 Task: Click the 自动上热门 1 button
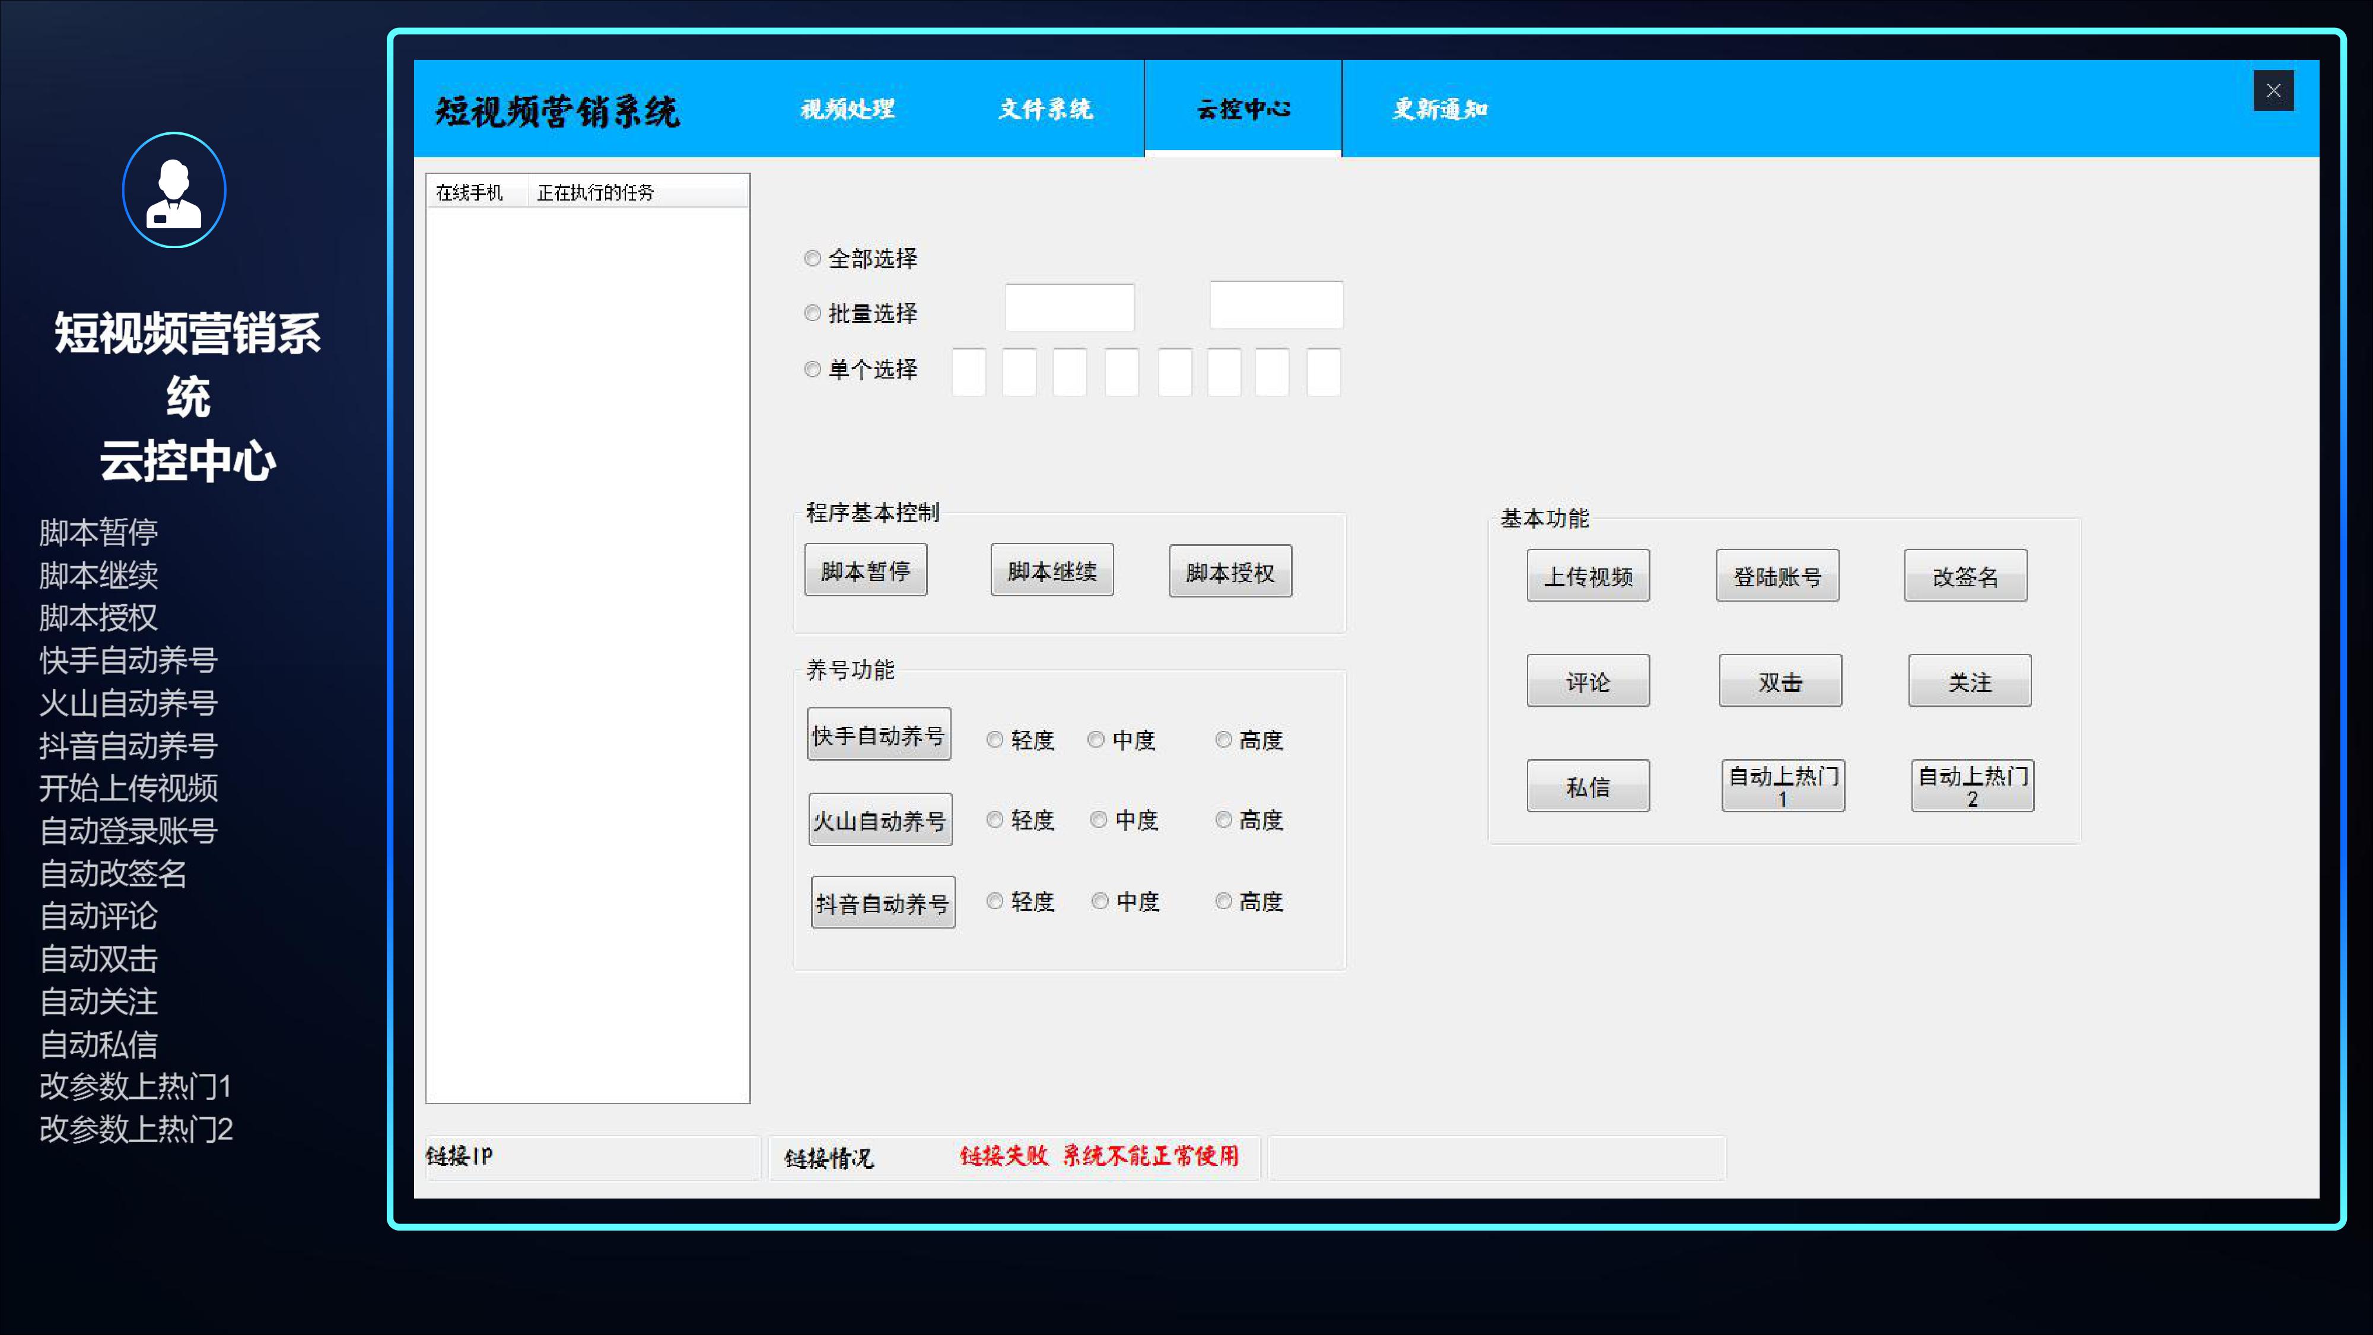(x=1783, y=786)
